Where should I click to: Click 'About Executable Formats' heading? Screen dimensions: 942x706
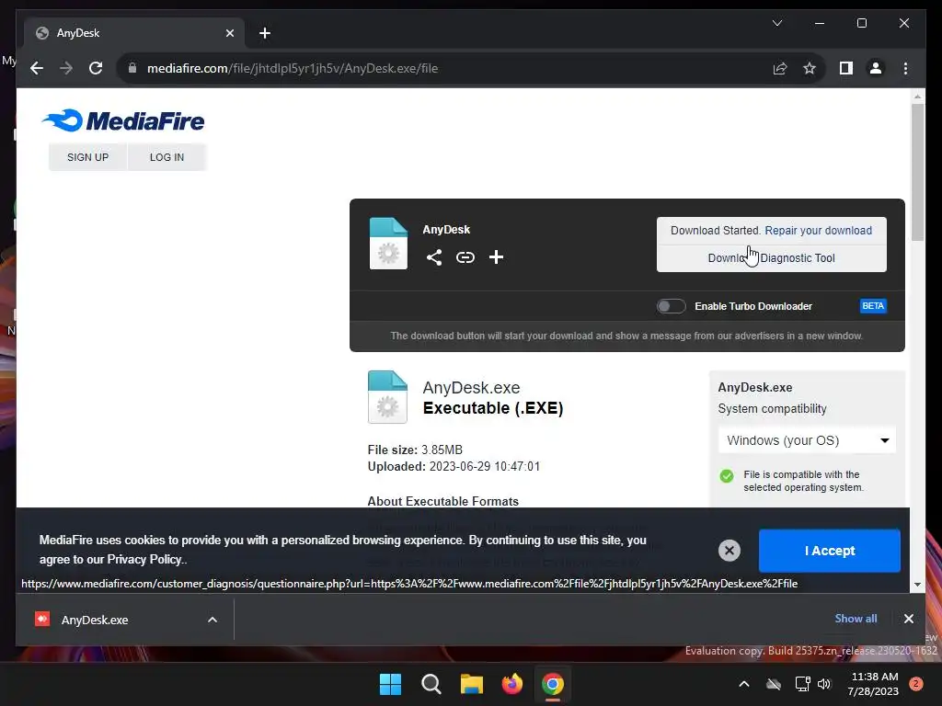point(442,501)
